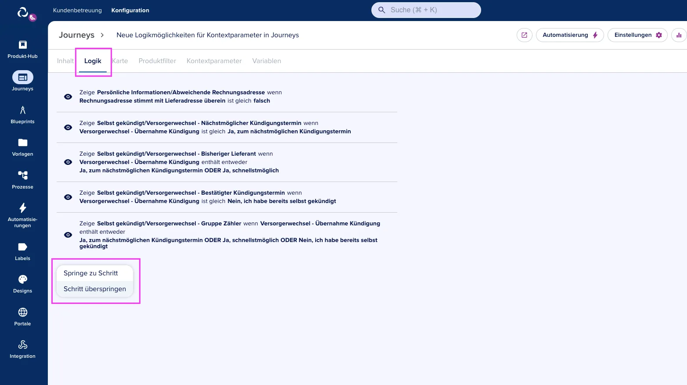Image resolution: width=687 pixels, height=385 pixels.
Task: Open Labels in the sidebar
Action: [22, 252]
